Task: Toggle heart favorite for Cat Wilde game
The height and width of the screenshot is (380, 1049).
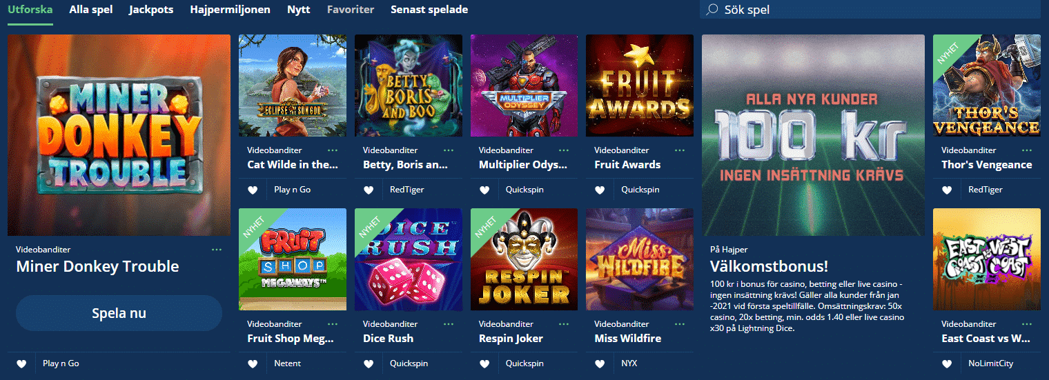Action: coord(253,190)
